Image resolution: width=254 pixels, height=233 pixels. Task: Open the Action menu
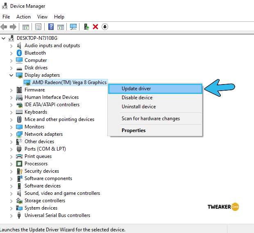[23, 17]
